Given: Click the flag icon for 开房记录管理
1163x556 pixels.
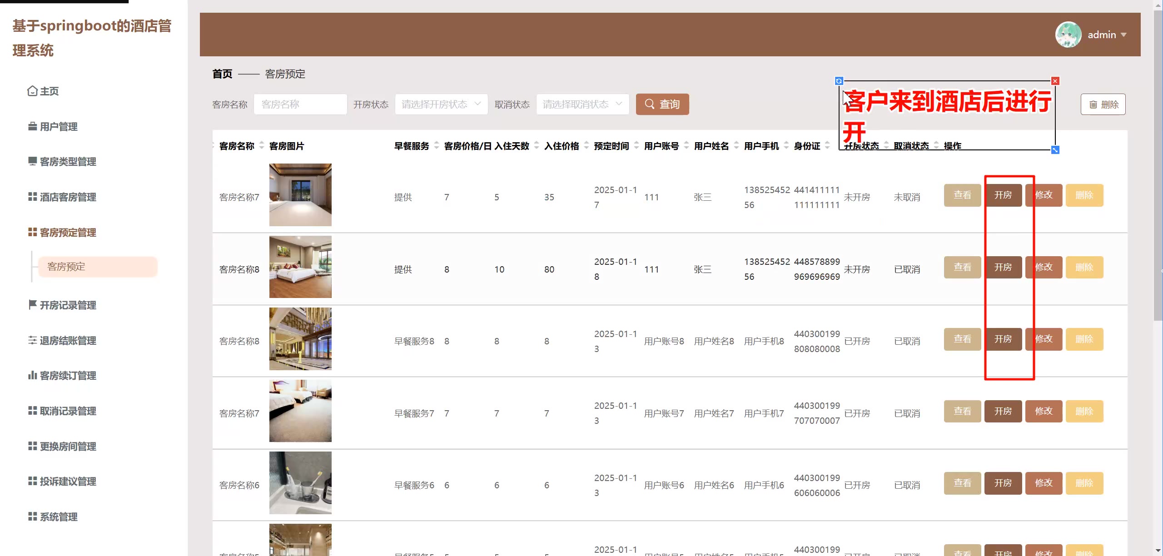Looking at the screenshot, I should click(x=32, y=304).
